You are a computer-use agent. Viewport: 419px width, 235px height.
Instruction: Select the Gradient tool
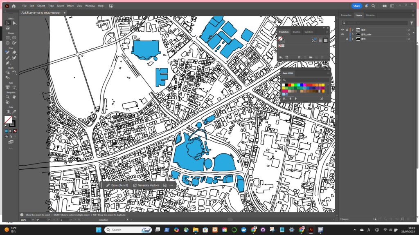pos(7,111)
